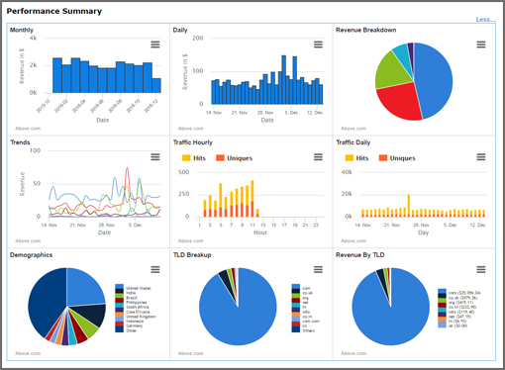
Task: Open Above.com credit link under Traffic Daily
Action: (353, 240)
